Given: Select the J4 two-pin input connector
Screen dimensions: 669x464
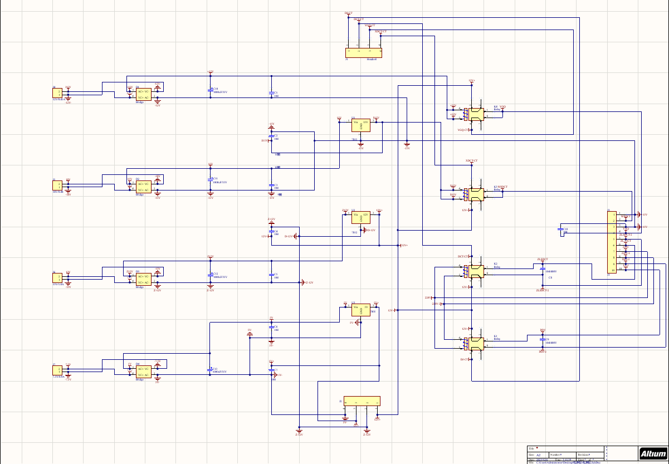Looking at the screenshot, I should pyautogui.click(x=57, y=94).
